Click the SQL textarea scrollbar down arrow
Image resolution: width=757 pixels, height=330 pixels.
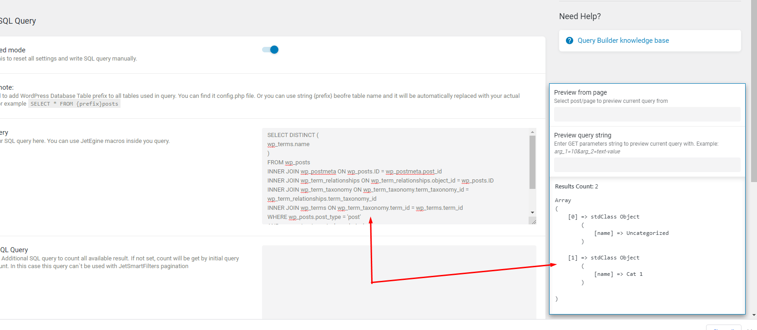[x=532, y=213]
